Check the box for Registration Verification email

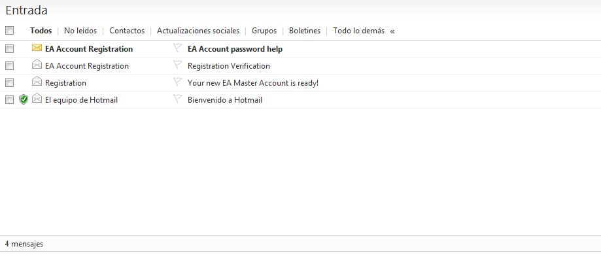point(10,66)
